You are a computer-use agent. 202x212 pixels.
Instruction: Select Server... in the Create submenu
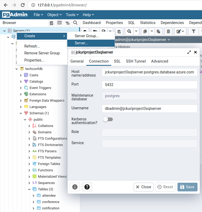click(91, 43)
